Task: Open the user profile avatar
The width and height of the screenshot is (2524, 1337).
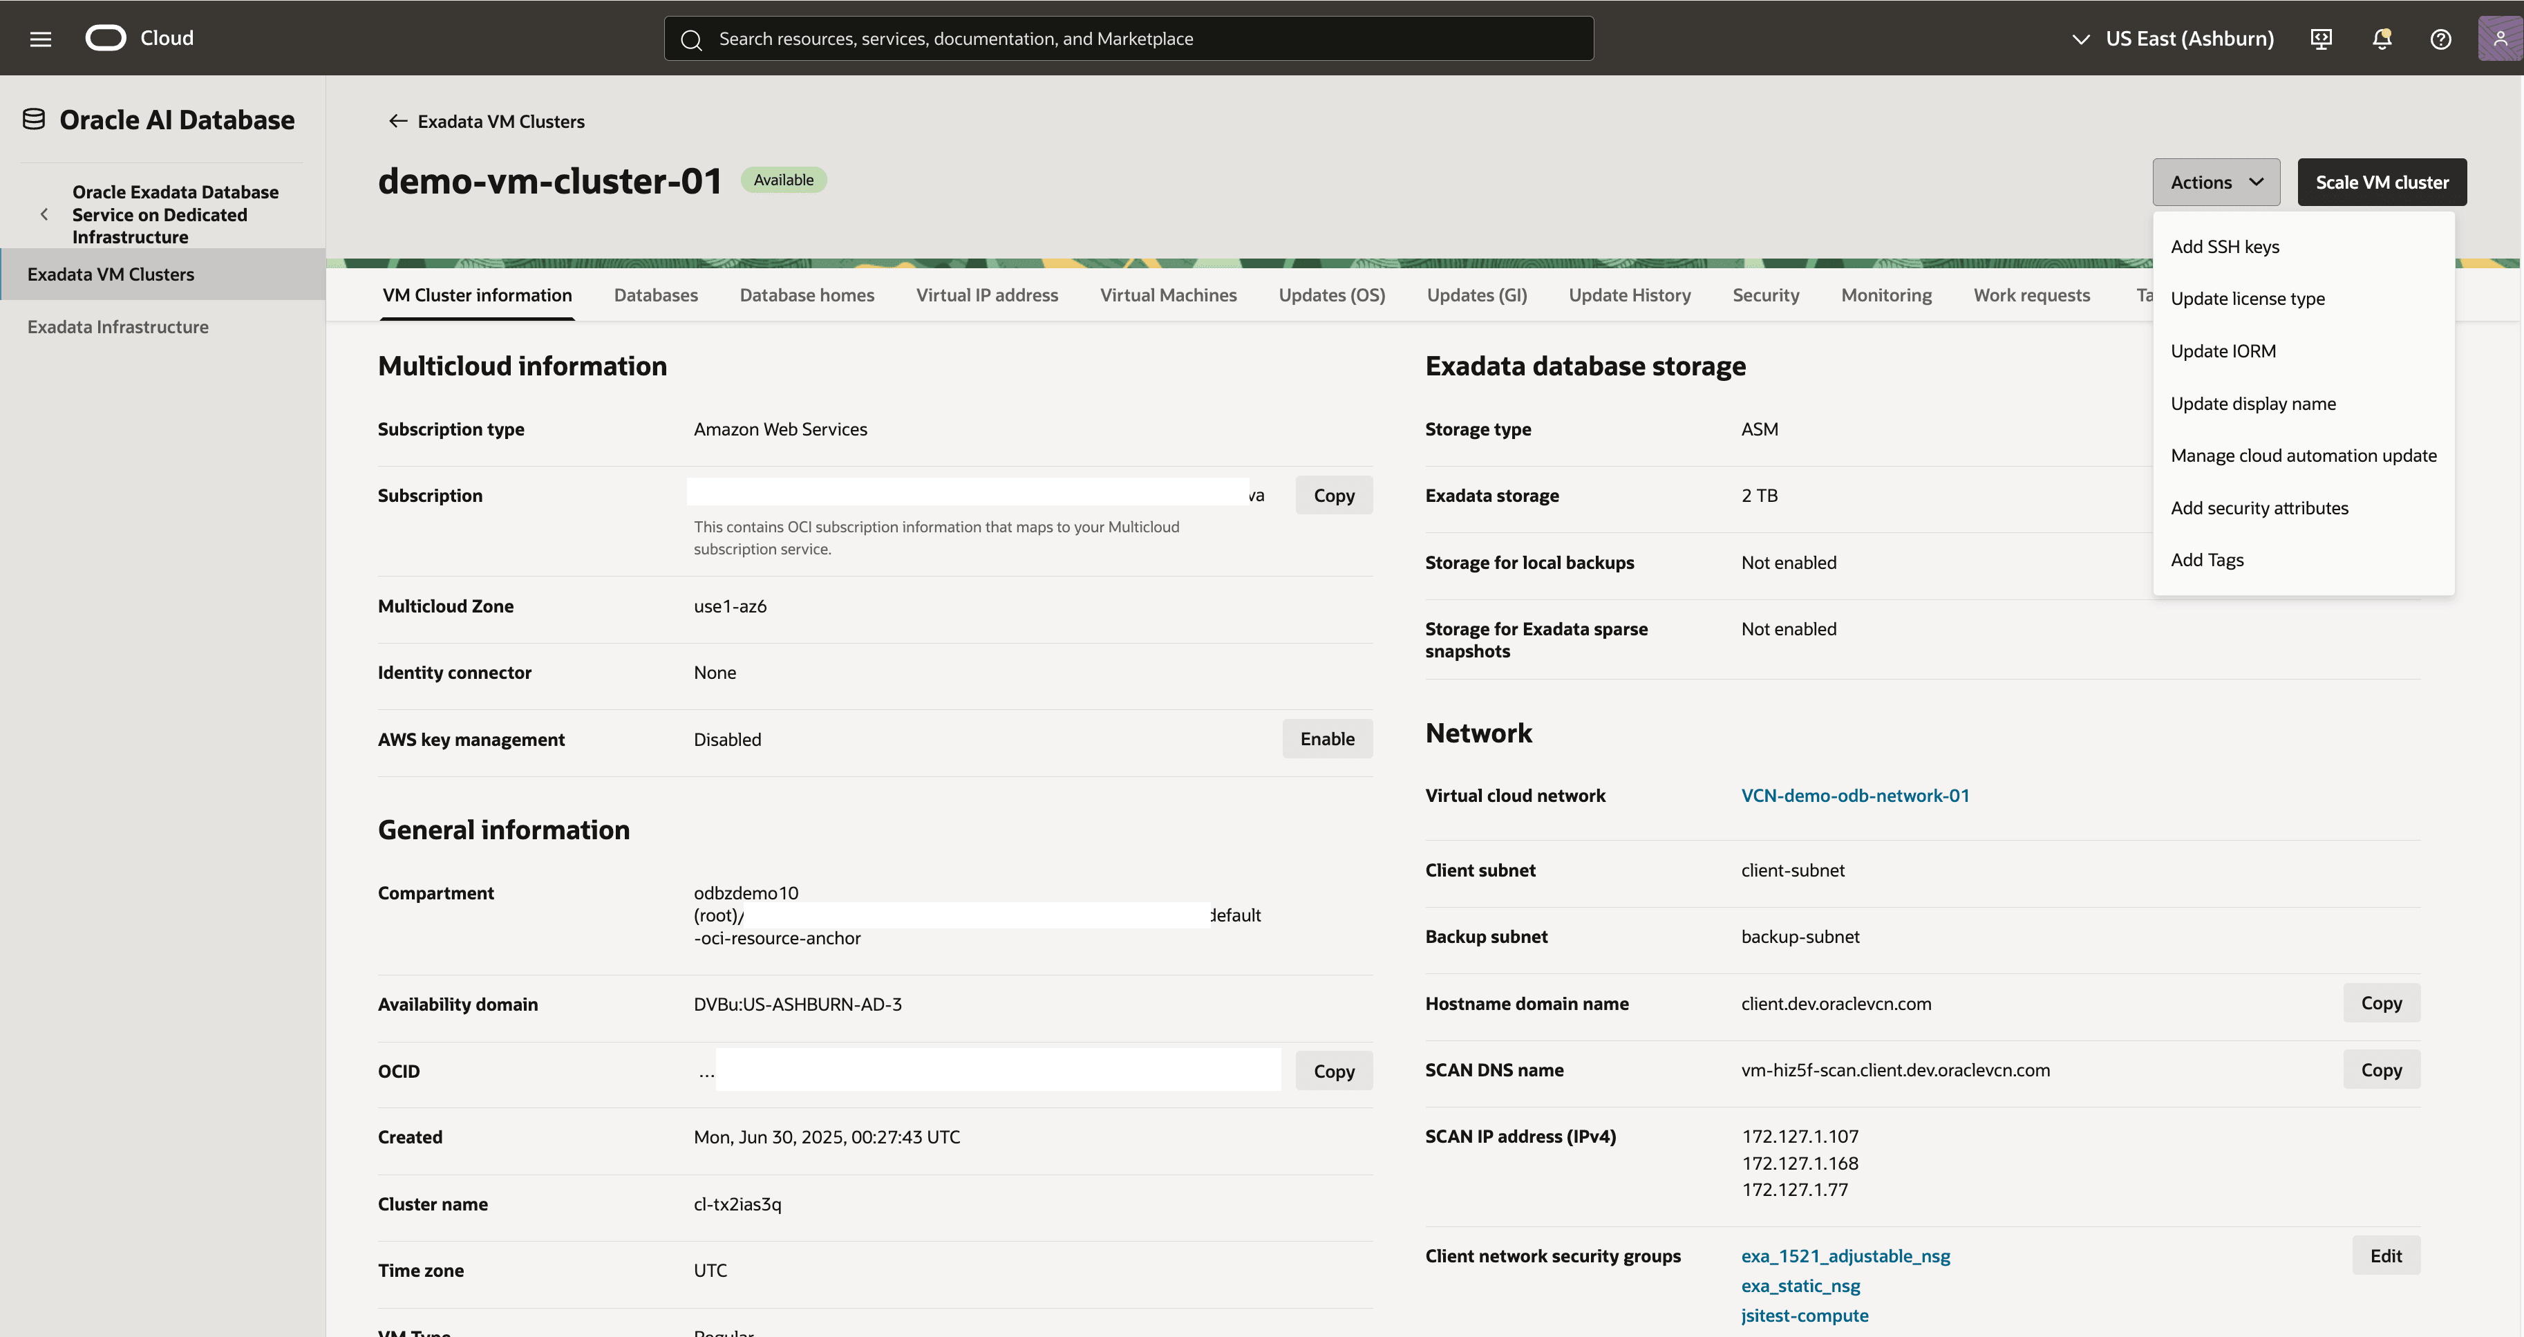Action: [x=2500, y=38]
